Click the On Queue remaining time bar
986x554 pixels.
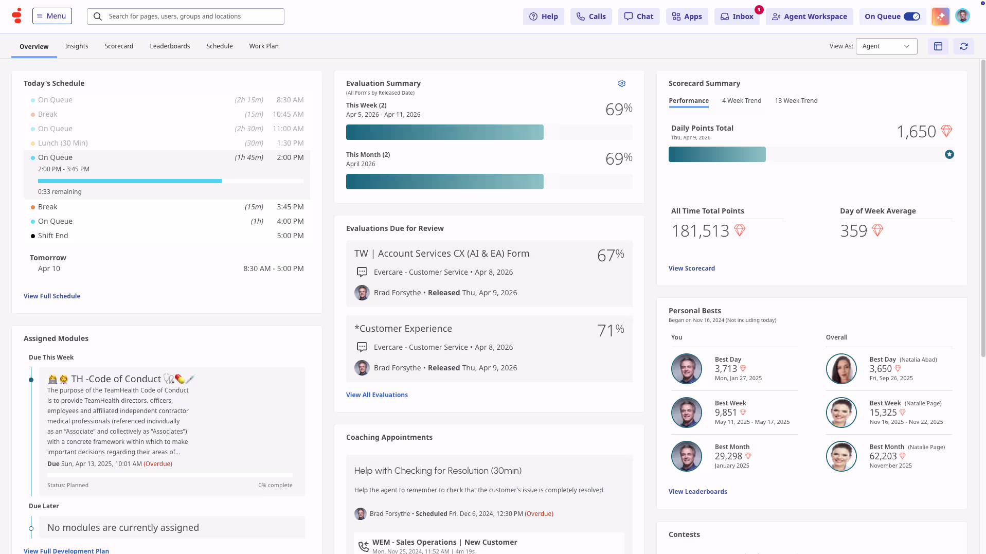click(171, 181)
